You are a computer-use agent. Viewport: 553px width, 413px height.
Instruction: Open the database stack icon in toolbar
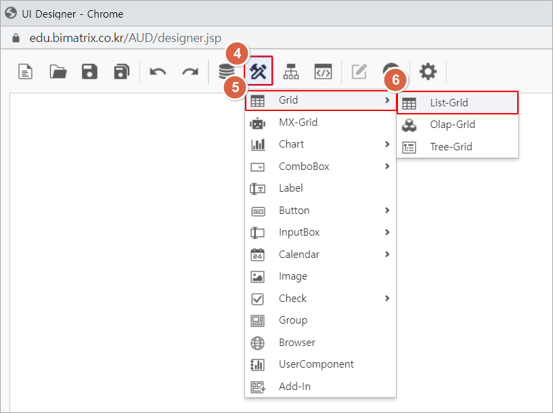[x=226, y=71]
